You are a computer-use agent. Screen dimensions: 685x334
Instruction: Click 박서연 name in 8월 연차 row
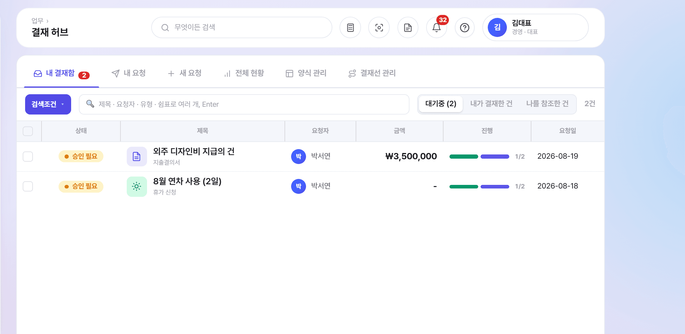point(321,186)
